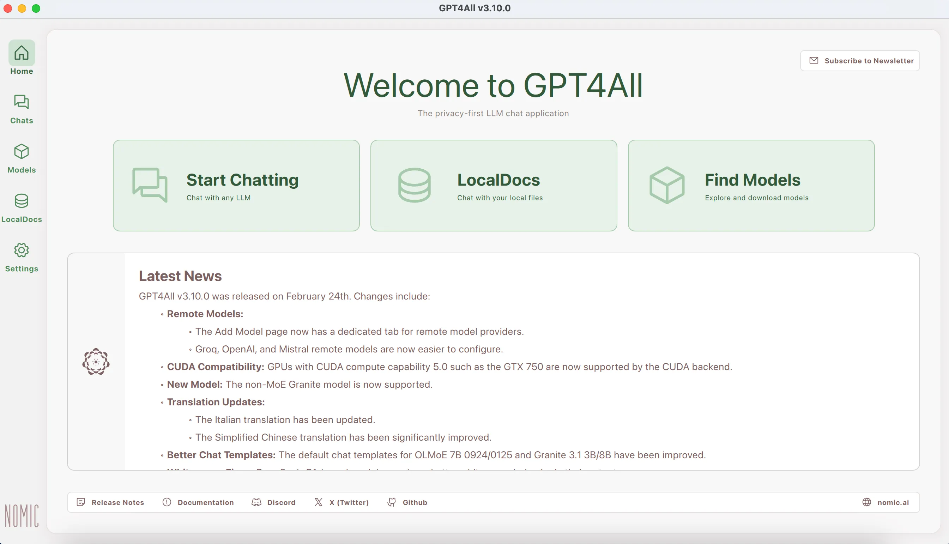Switch to the Chats label in sidebar

click(22, 120)
